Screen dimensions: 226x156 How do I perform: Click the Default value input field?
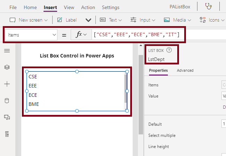(224, 124)
